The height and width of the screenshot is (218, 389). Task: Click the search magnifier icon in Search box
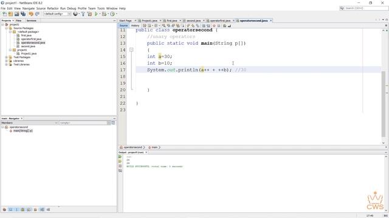tap(342, 8)
